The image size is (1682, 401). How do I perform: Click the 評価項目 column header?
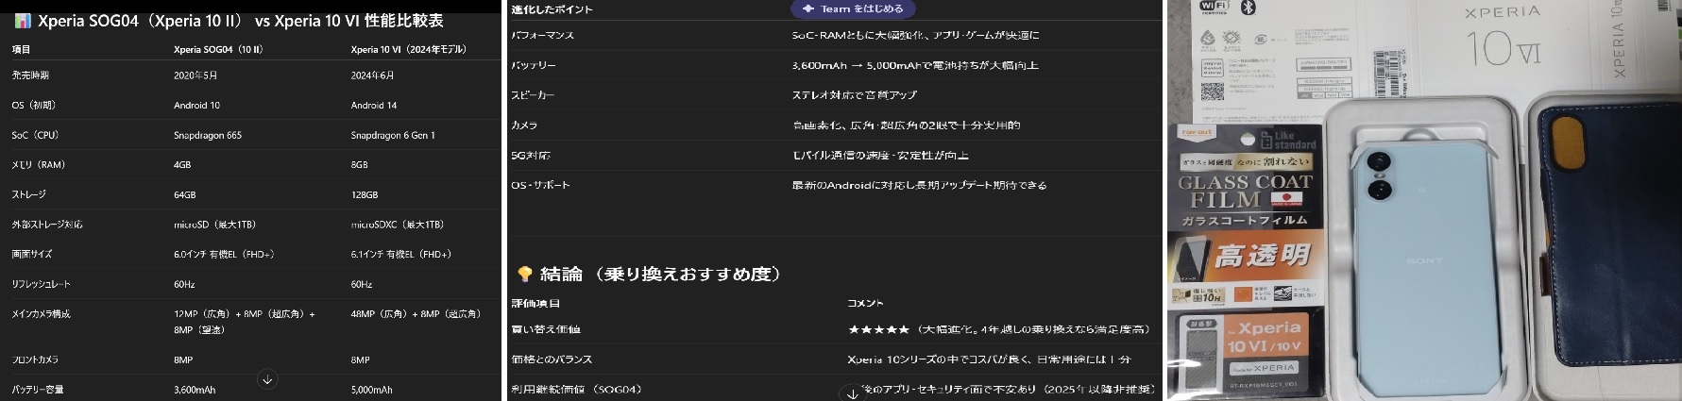(x=535, y=304)
